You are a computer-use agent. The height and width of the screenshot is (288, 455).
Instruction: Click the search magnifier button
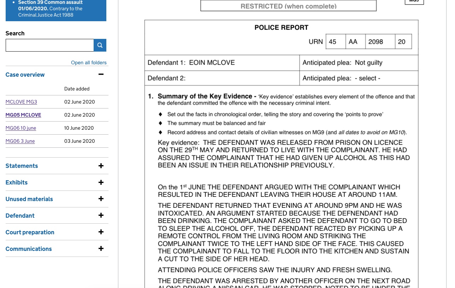click(100, 45)
